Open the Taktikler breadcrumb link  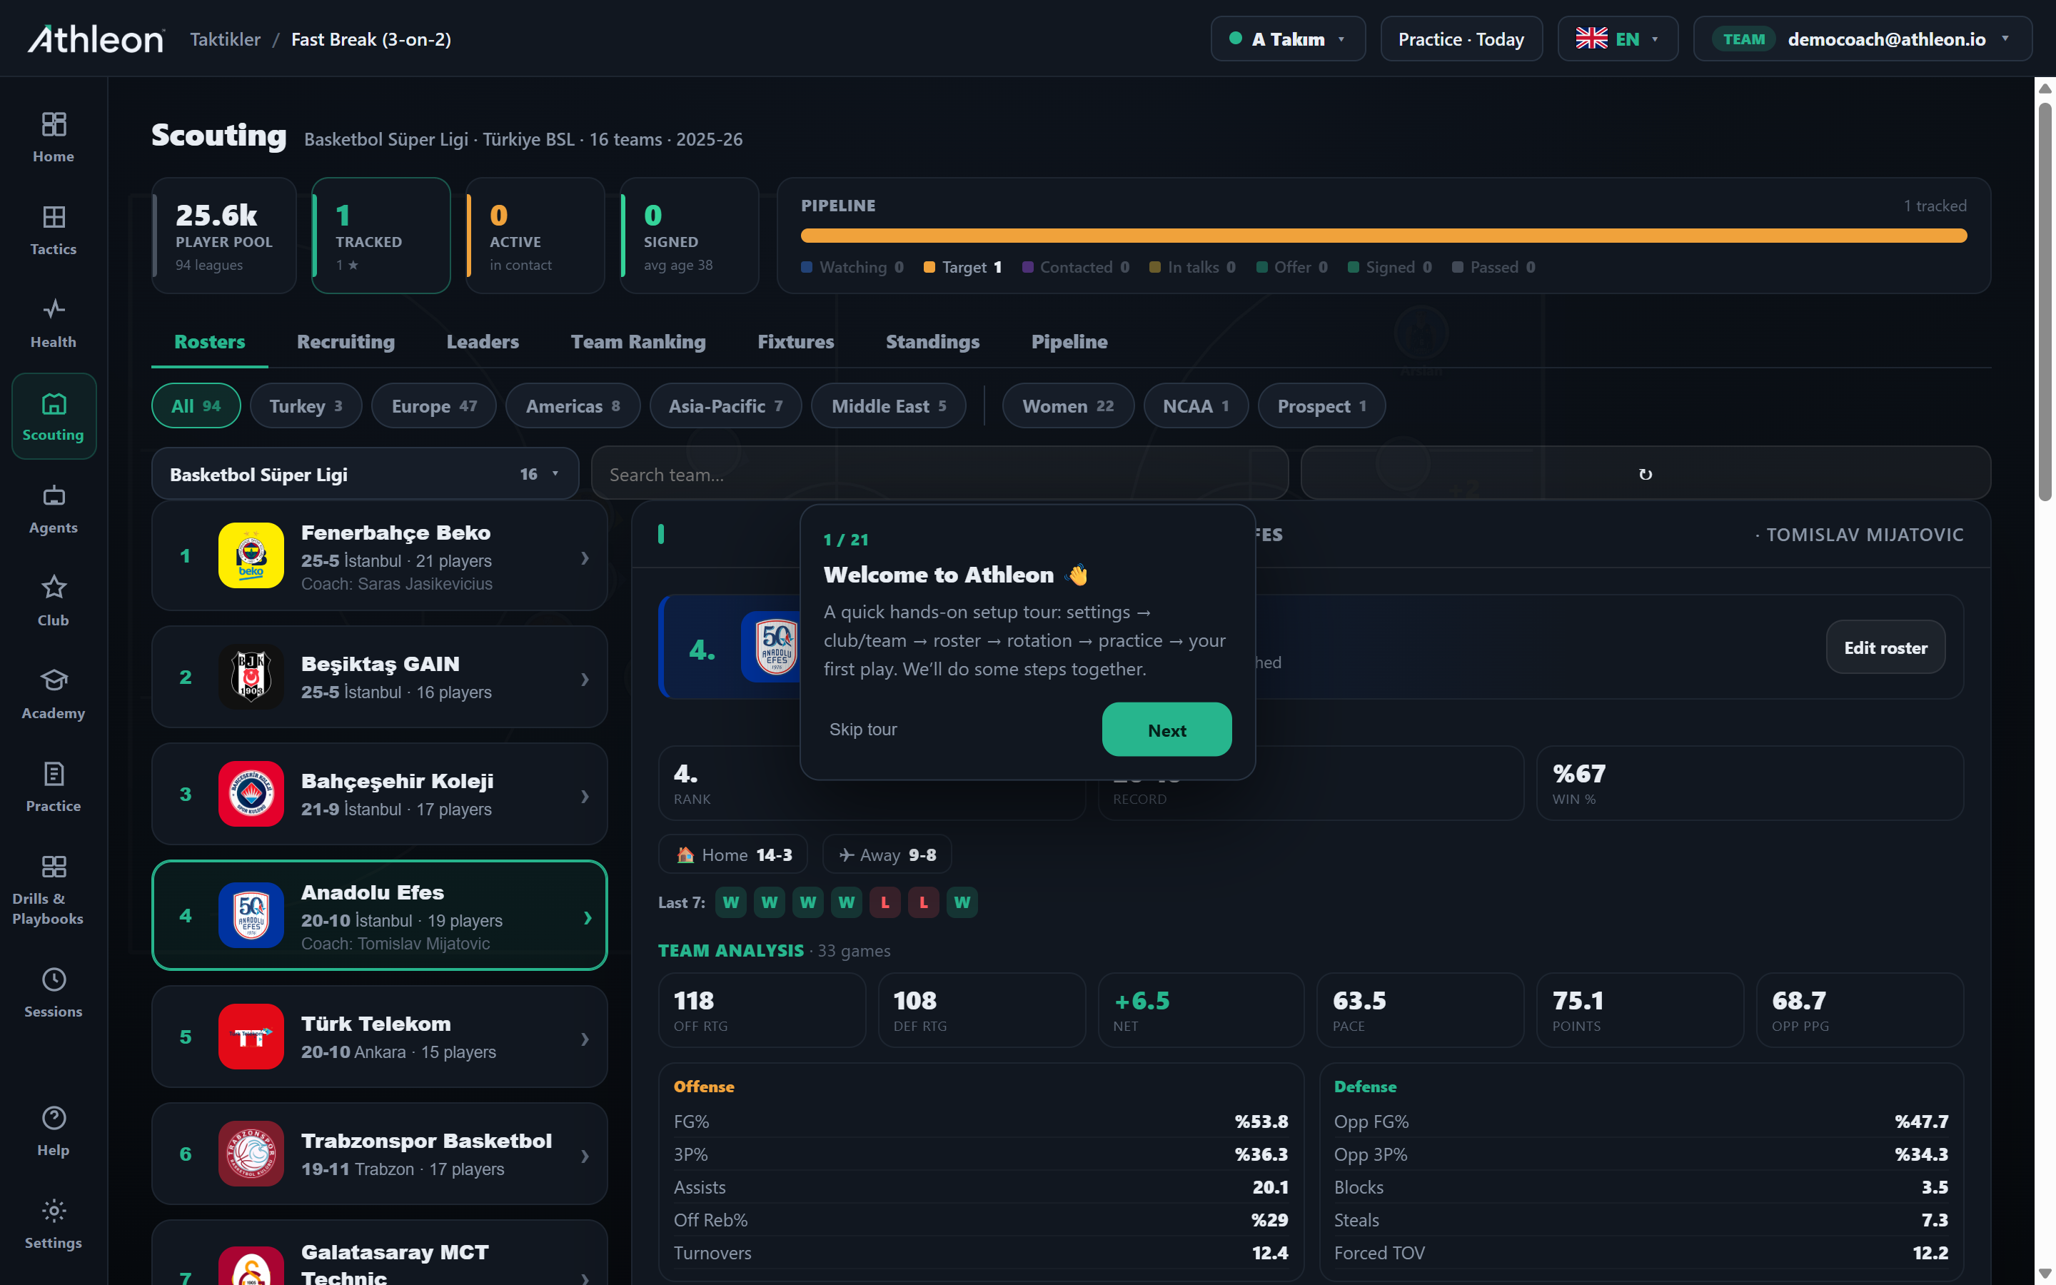point(225,39)
